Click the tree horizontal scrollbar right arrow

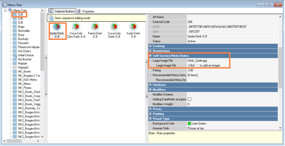(38, 141)
